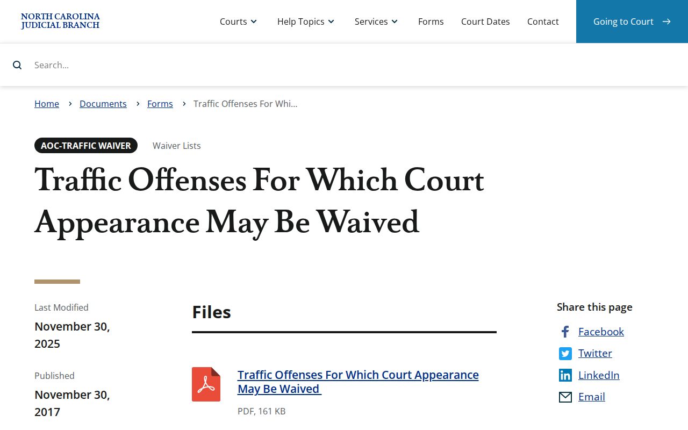Go to the Home breadcrumb
Viewport: 688px width, 430px height.
pos(47,104)
